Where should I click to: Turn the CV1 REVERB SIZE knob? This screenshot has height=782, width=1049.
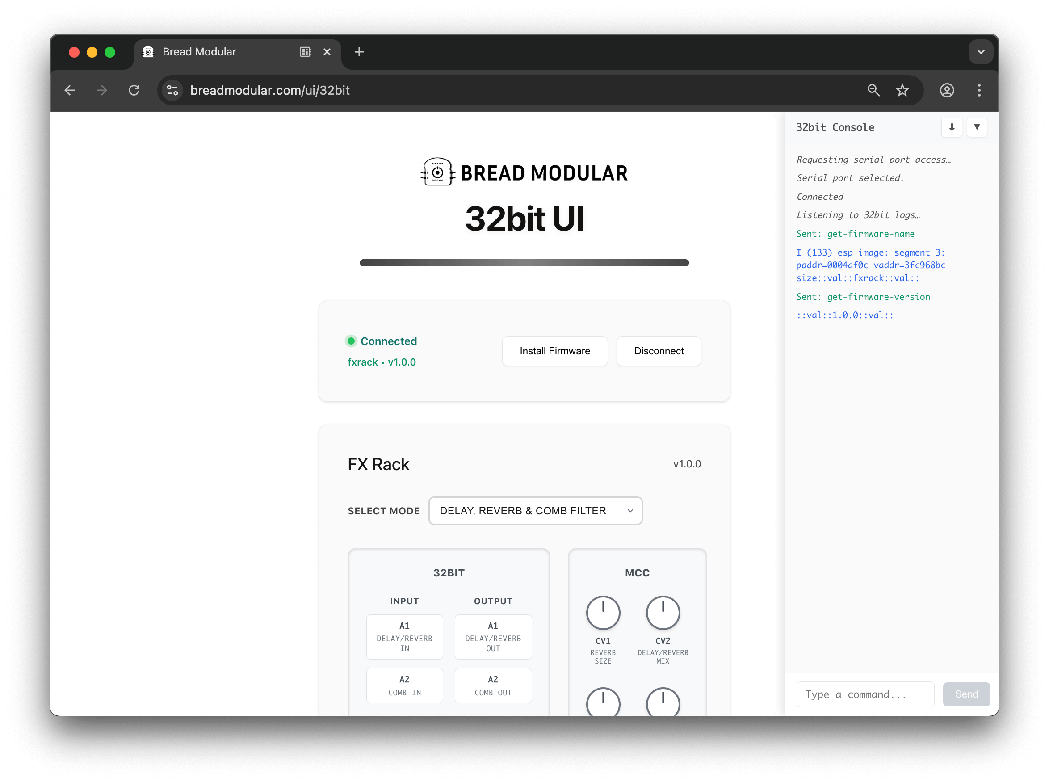(x=603, y=612)
